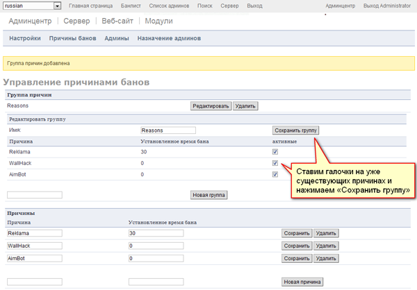Open 'Банлист' in the top menu
Viewport: 417px width, 290px height.
coord(131,6)
